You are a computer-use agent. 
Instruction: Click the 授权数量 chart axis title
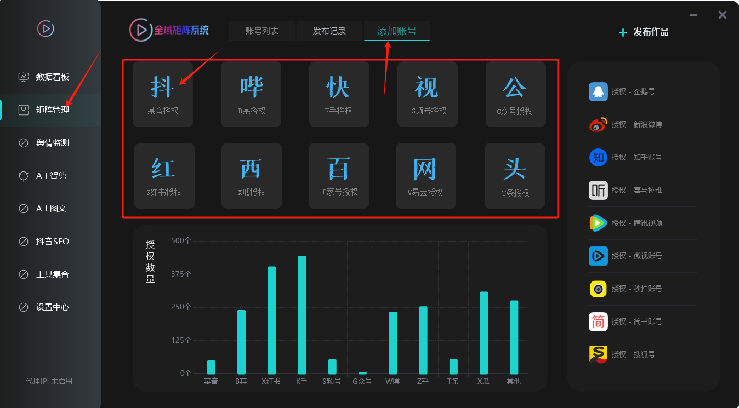tap(150, 262)
